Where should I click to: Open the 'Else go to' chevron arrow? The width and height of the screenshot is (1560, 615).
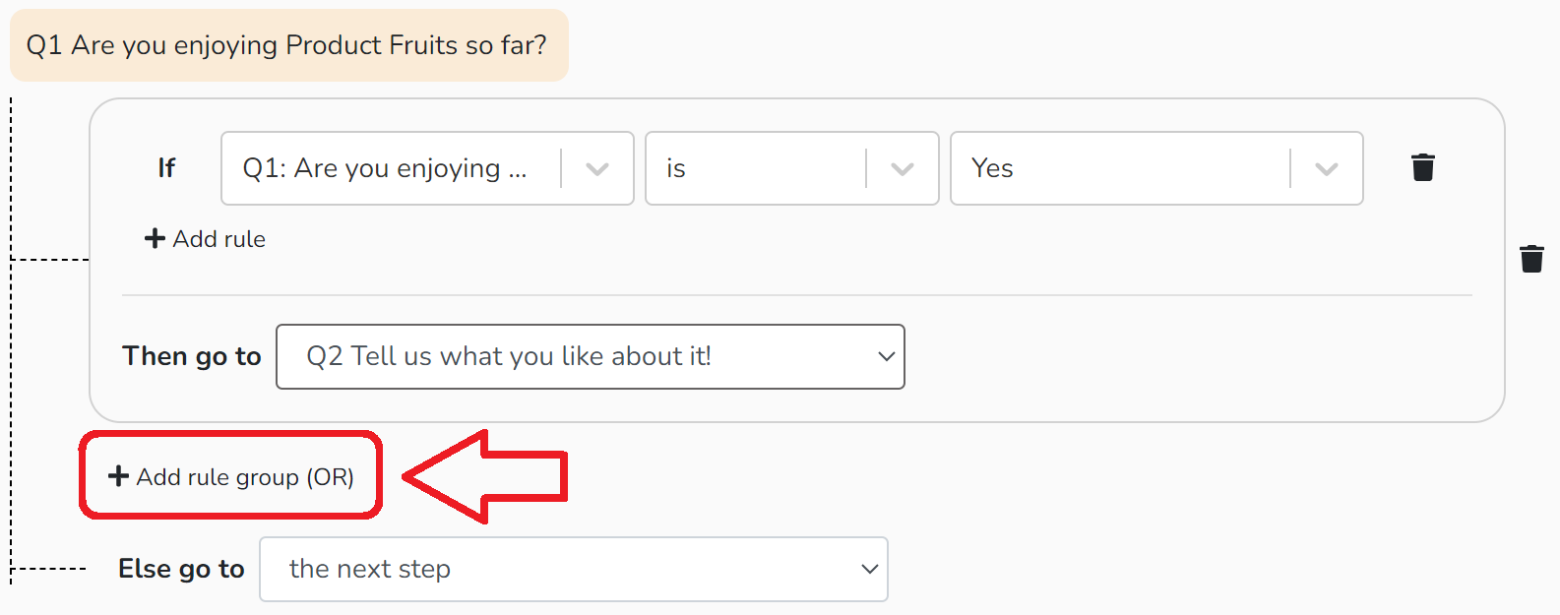[869, 569]
